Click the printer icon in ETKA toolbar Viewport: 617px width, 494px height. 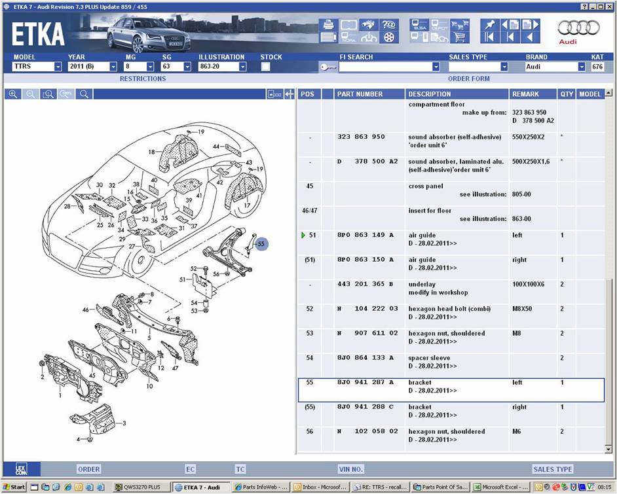point(328,25)
